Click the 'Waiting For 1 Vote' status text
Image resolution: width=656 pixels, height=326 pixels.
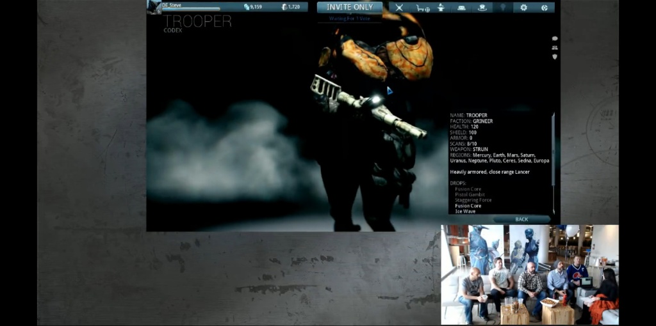[x=349, y=19]
